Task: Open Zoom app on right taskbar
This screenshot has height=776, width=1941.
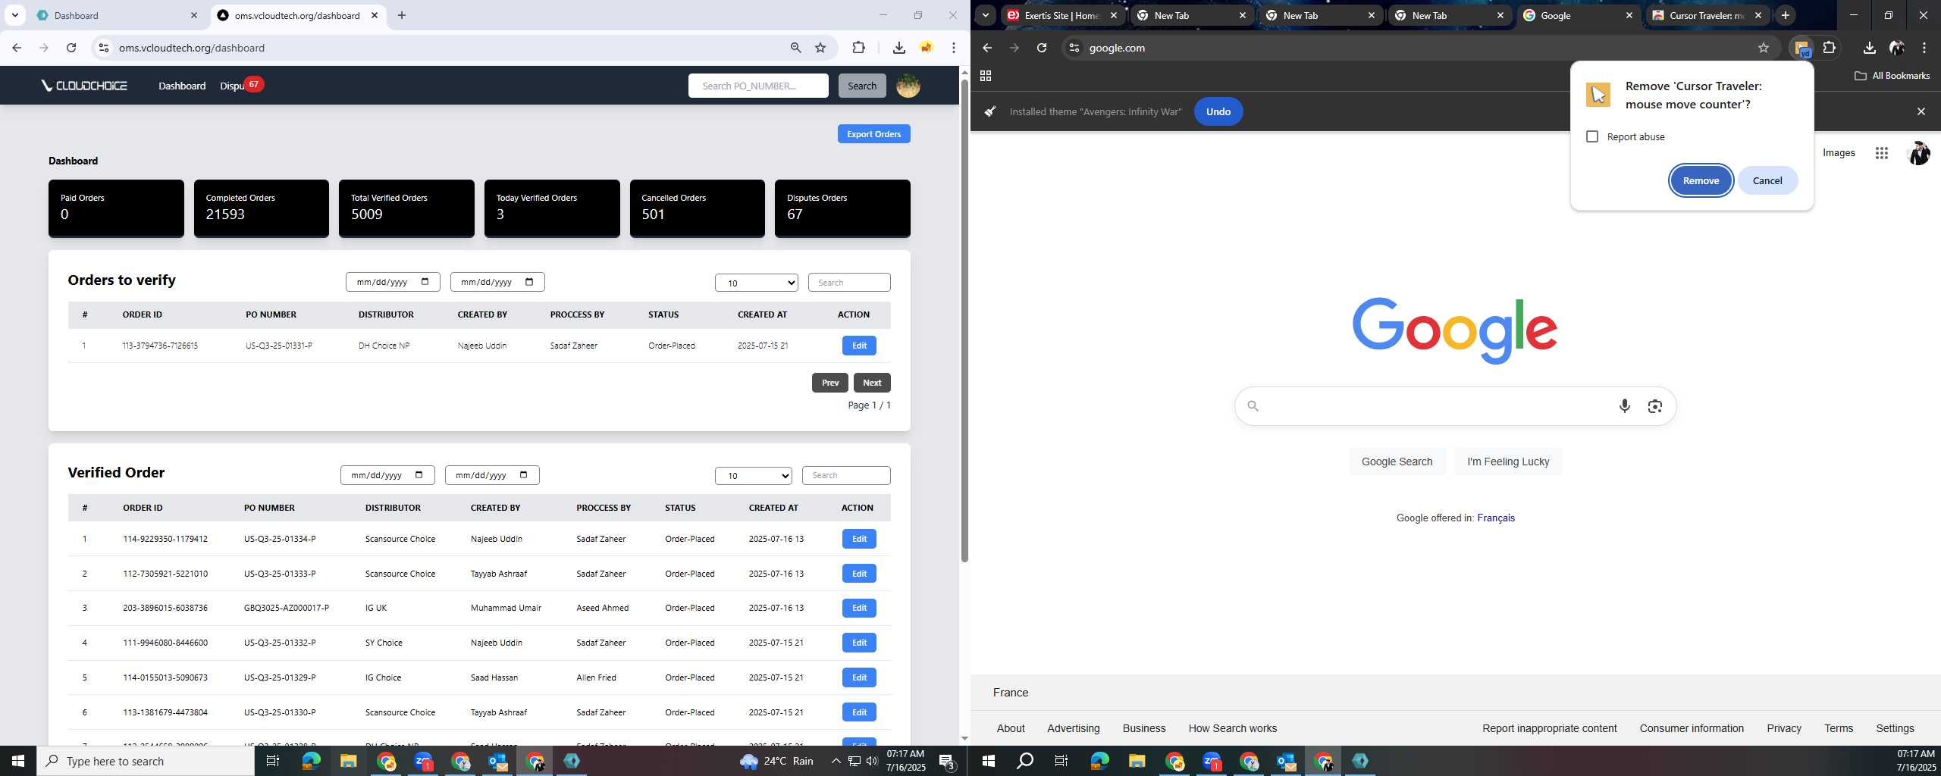Action: (x=1212, y=761)
